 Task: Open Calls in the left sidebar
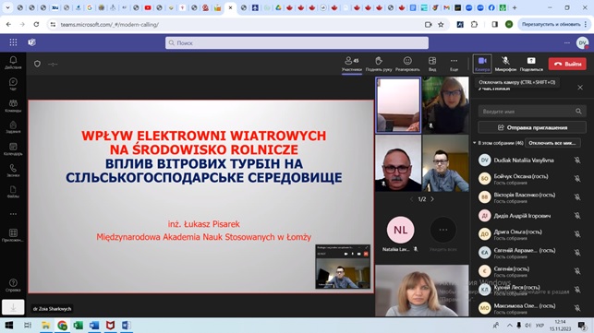coord(13,171)
